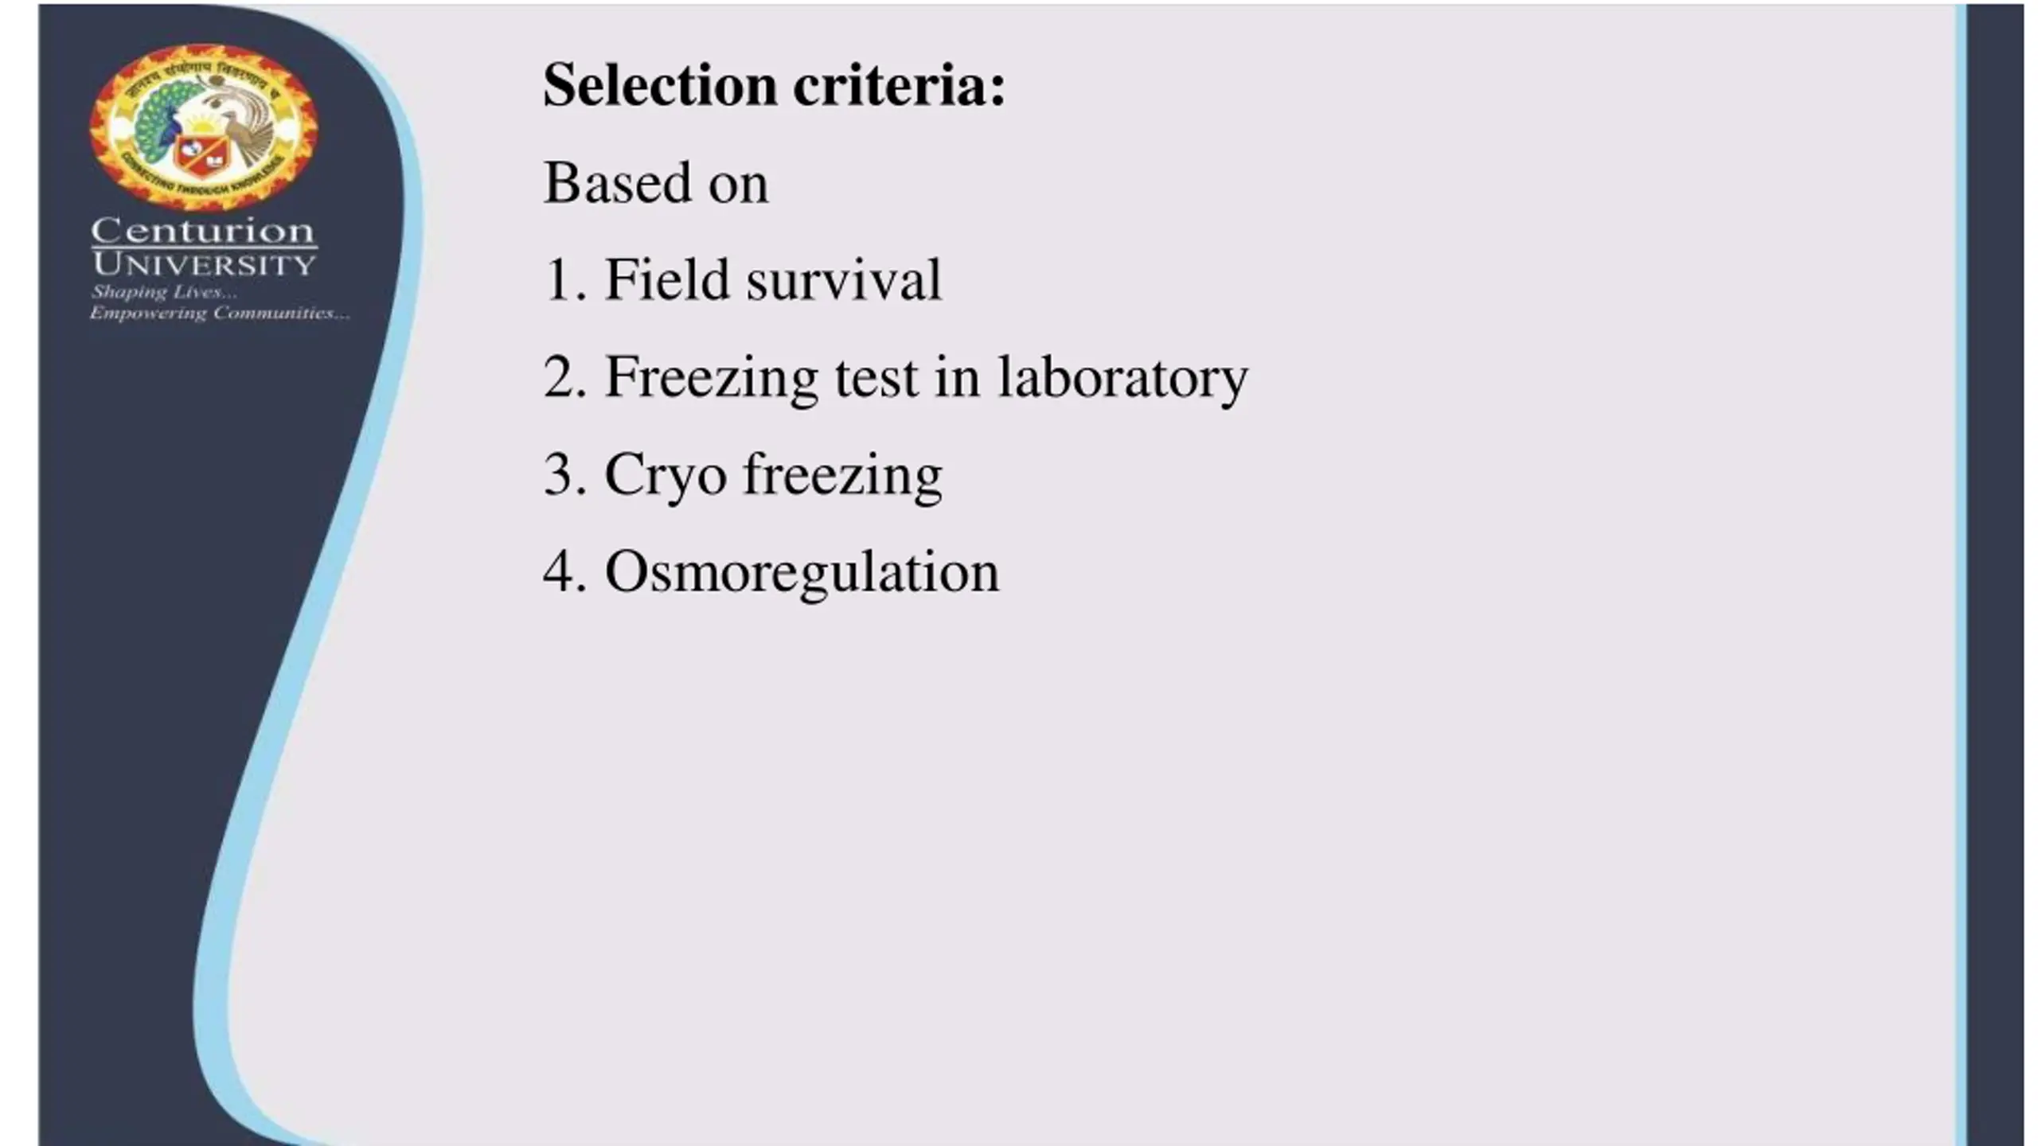
Task: Select the 'UNIVERSITY' wordmark text
Action: [204, 264]
